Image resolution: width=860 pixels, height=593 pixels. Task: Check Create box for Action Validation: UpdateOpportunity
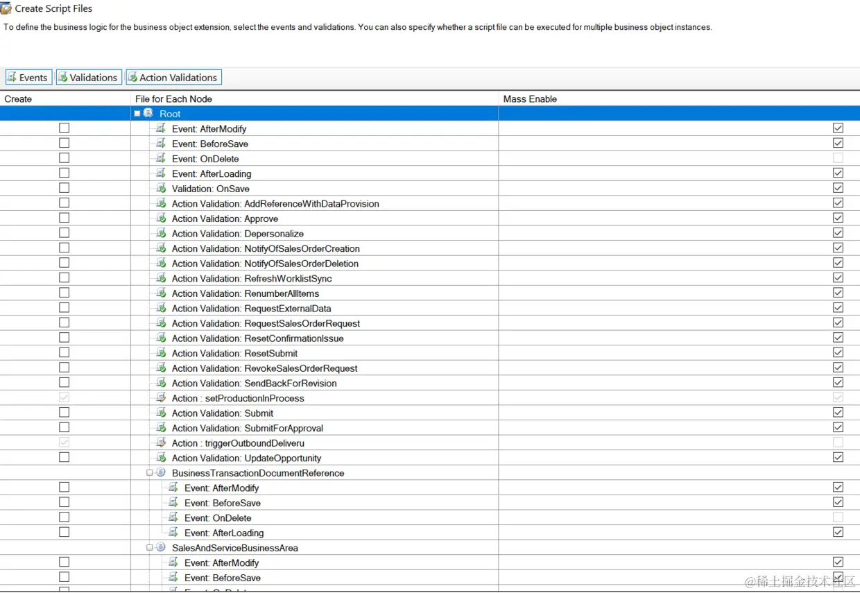point(64,458)
